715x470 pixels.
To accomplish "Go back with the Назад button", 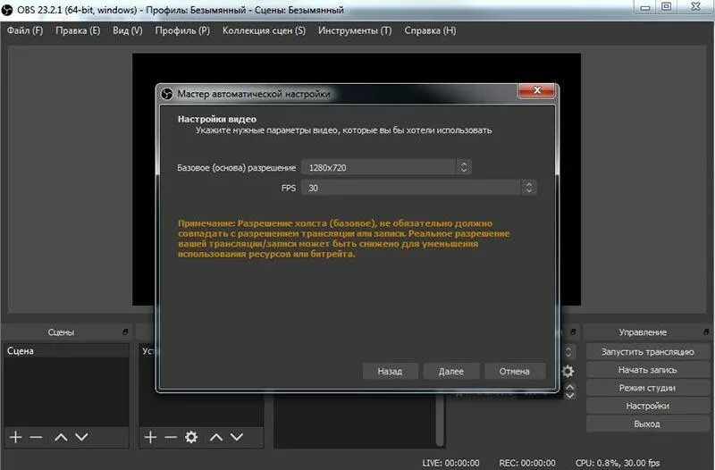I will click(390, 371).
